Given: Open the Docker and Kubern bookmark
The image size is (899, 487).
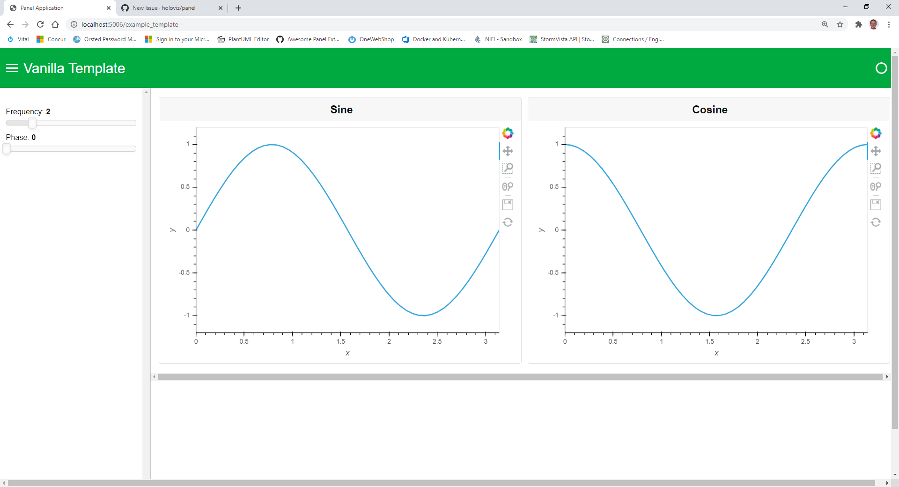Looking at the screenshot, I should coord(434,39).
